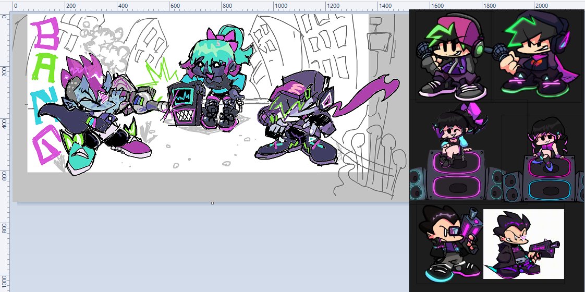
Task: Click the boombox monitor drawing on canvas
Action: coord(185,104)
